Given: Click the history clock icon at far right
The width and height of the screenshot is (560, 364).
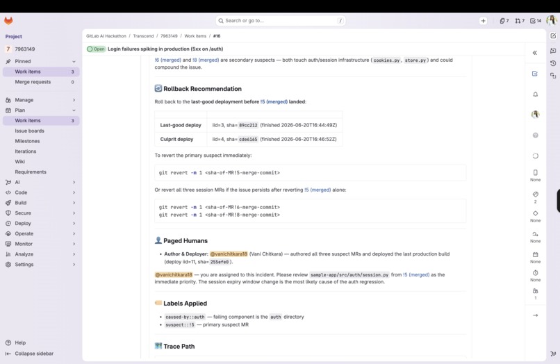Looking at the screenshot, I should click(x=553, y=63).
